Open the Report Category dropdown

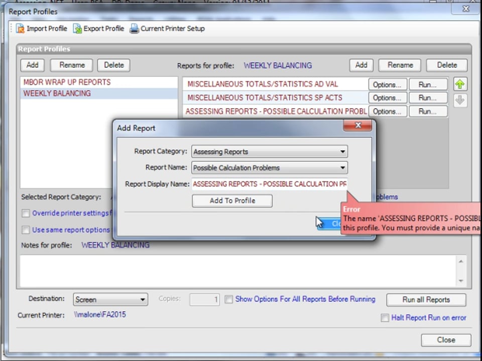[x=270, y=151]
